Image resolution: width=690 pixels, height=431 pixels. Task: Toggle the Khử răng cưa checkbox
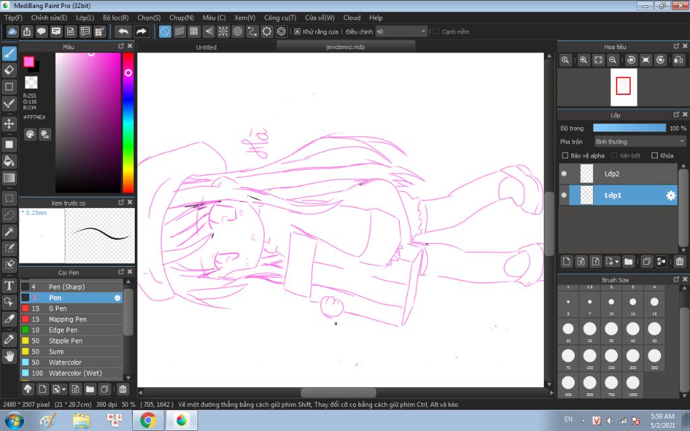pyautogui.click(x=298, y=32)
